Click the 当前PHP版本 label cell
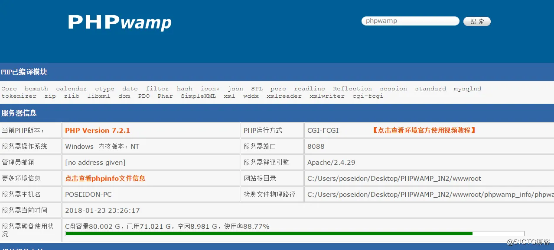 31,130
